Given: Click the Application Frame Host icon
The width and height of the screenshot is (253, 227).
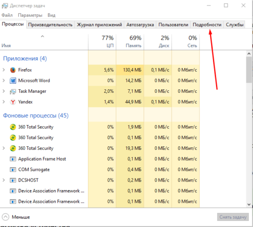Looking at the screenshot, I should (13, 159).
